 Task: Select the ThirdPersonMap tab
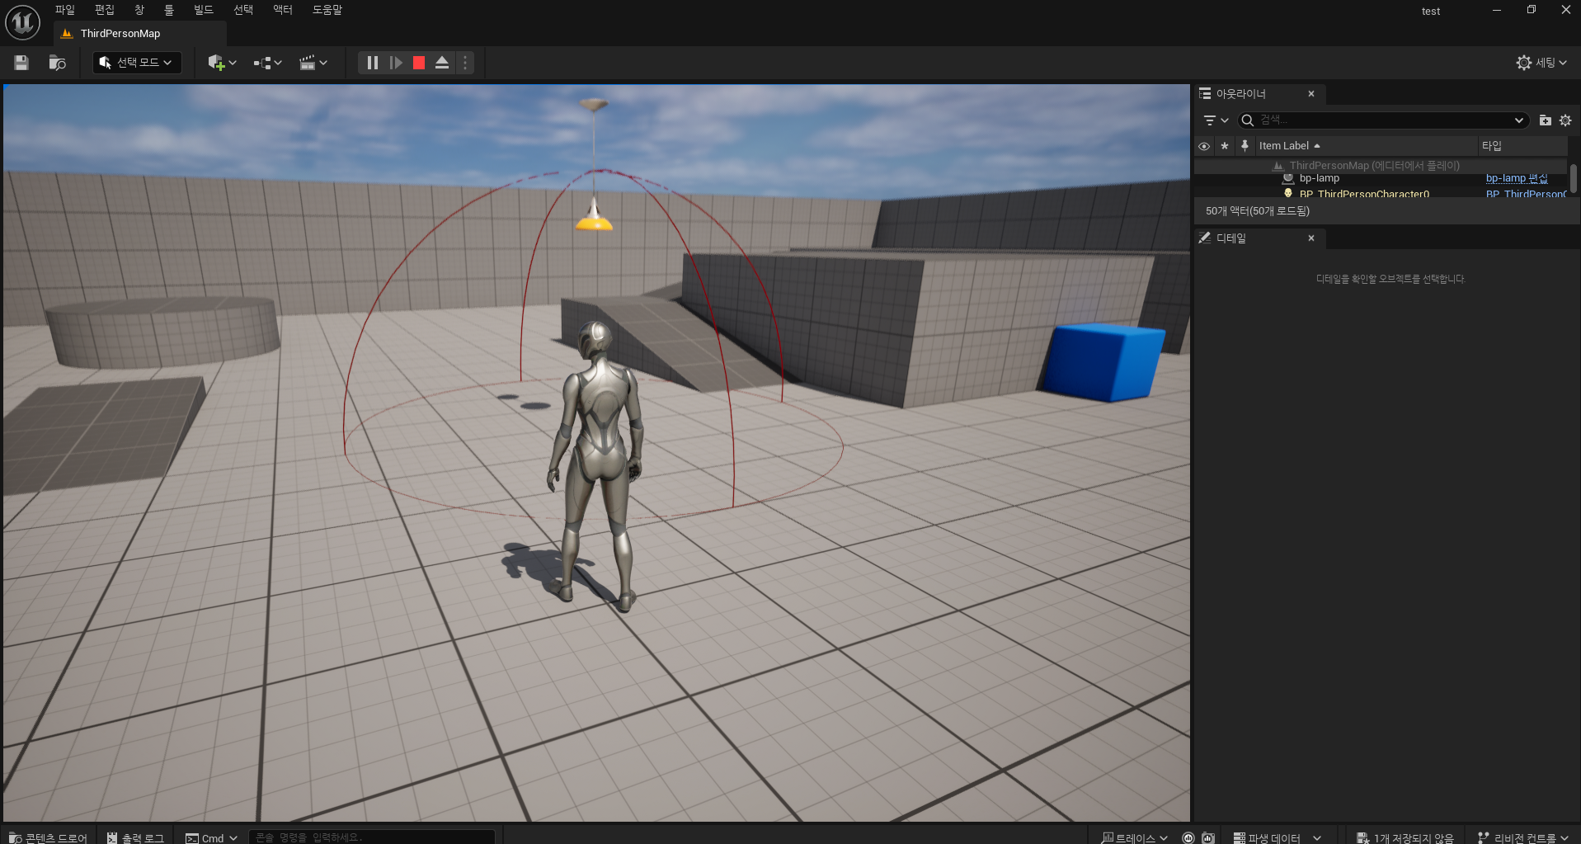pyautogui.click(x=140, y=34)
